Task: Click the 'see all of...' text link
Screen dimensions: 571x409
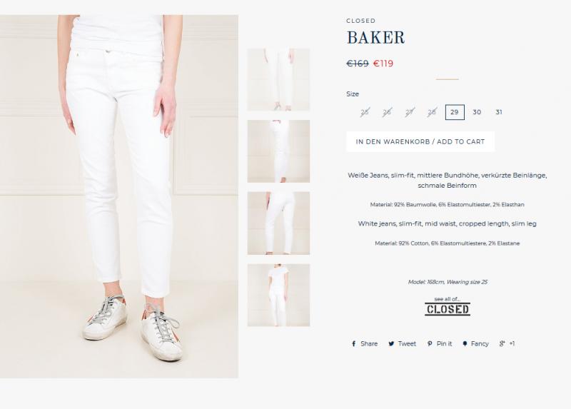Action: point(448,299)
